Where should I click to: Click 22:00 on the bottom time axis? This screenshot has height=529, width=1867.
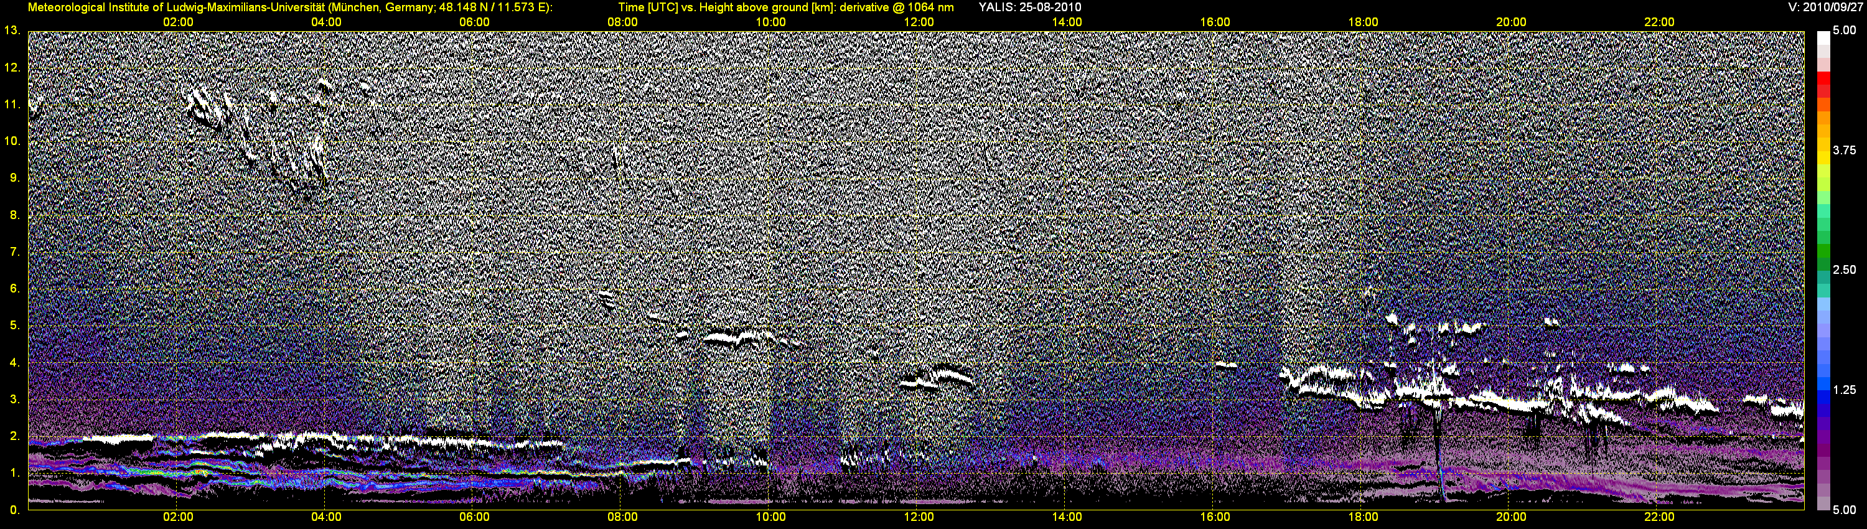click(1659, 517)
